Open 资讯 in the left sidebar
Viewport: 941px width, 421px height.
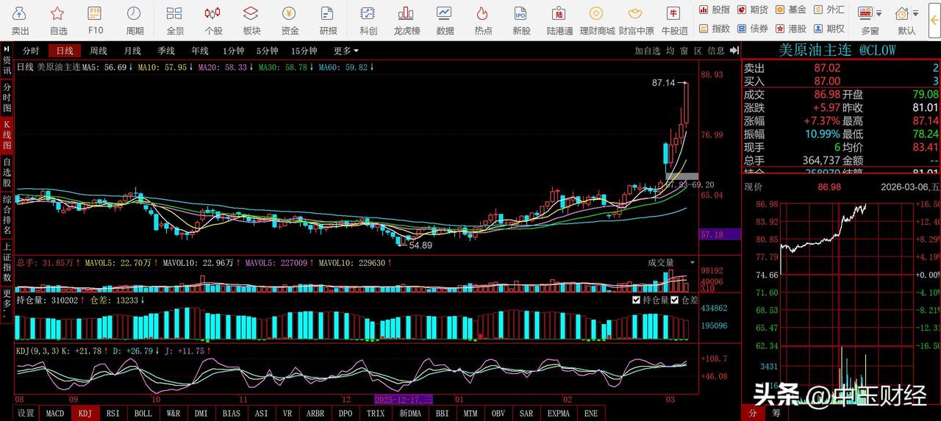pos(7,65)
